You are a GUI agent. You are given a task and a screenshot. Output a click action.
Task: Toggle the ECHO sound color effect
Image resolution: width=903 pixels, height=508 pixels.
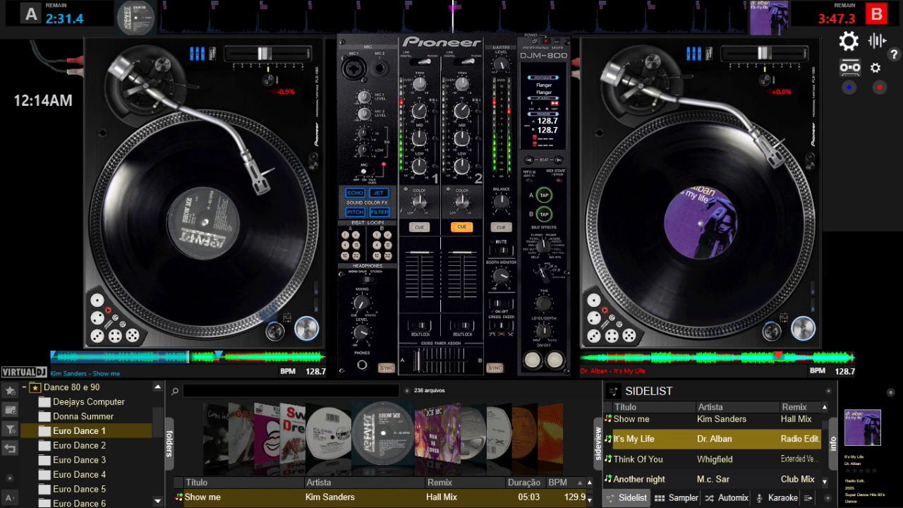point(355,193)
